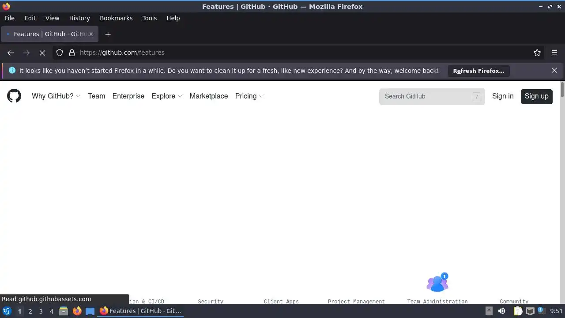Open the Team navigation link
The width and height of the screenshot is (565, 318).
(96, 96)
